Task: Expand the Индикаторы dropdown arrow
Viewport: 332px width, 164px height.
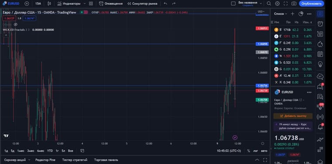Action: pyautogui.click(x=85, y=3)
